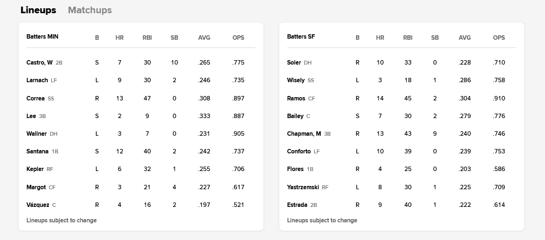Open Correa's player profile
Screen dimensions: 545x240
point(35,98)
